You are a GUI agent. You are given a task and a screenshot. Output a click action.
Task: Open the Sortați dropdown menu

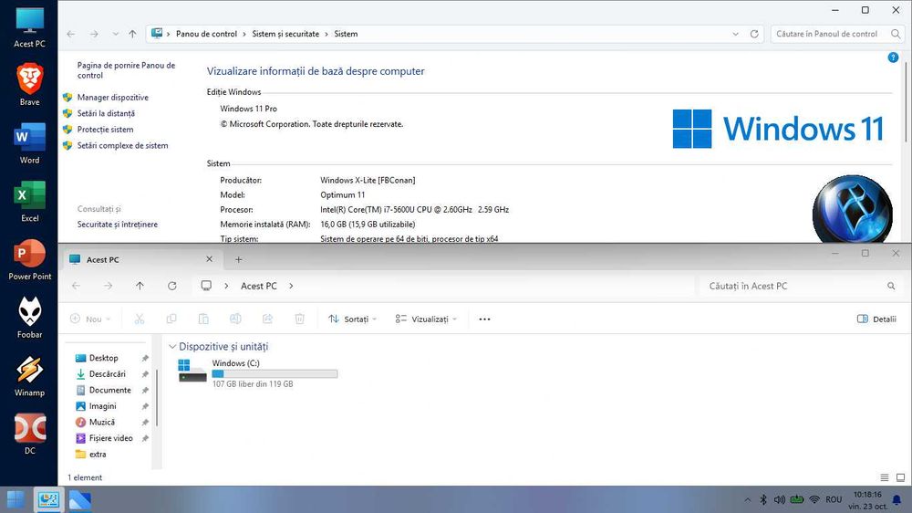click(352, 319)
